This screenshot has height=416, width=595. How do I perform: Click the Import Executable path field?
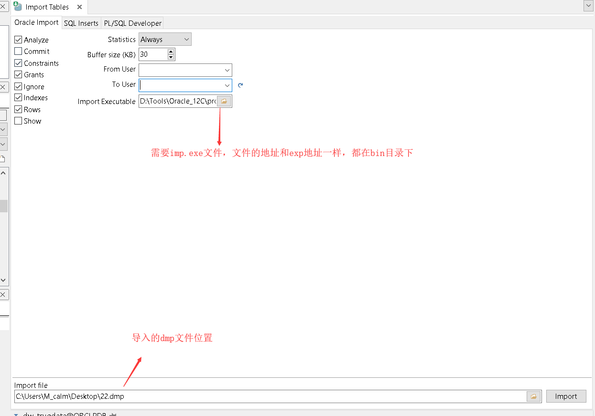[x=178, y=101]
